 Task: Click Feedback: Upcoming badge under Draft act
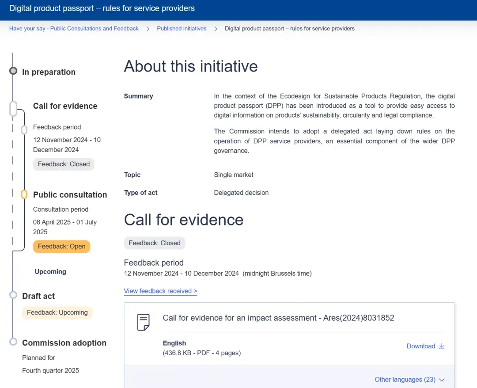pyautogui.click(x=57, y=312)
